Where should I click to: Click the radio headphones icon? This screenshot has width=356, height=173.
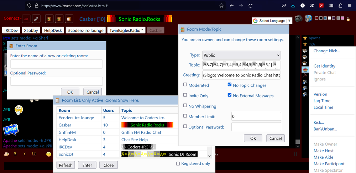click(309, 19)
